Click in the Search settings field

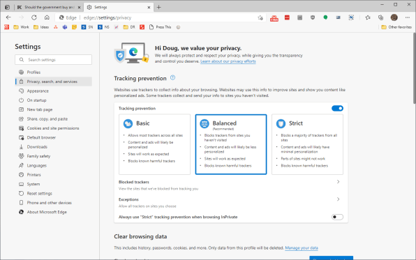click(53, 60)
